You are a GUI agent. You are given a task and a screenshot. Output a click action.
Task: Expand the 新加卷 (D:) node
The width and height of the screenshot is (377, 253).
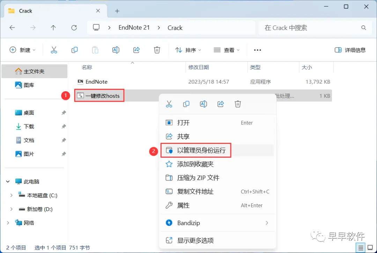coord(11,209)
